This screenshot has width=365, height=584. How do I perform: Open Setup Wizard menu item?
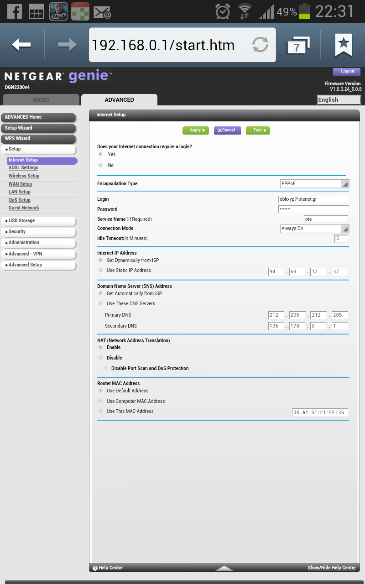click(38, 128)
